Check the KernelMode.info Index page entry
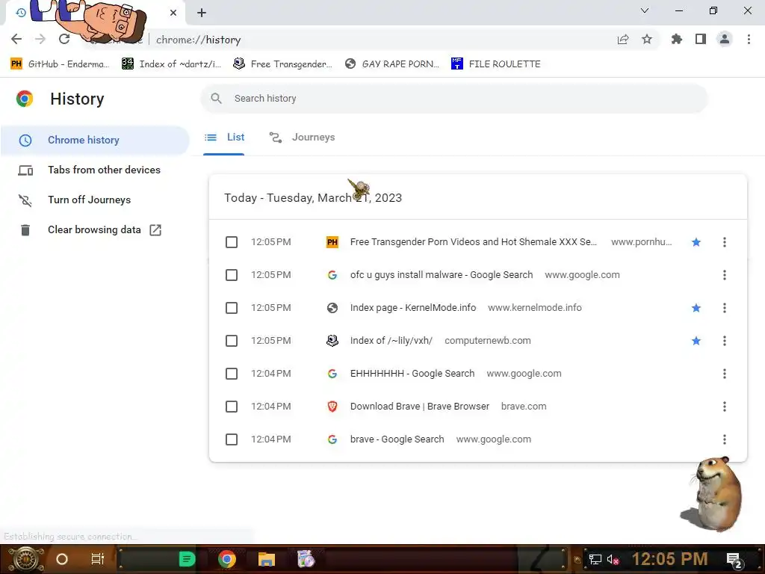765x574 pixels. [x=232, y=308]
